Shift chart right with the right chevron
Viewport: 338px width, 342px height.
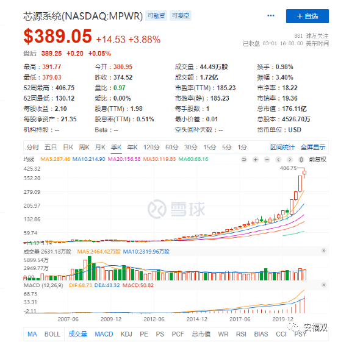click(x=290, y=160)
